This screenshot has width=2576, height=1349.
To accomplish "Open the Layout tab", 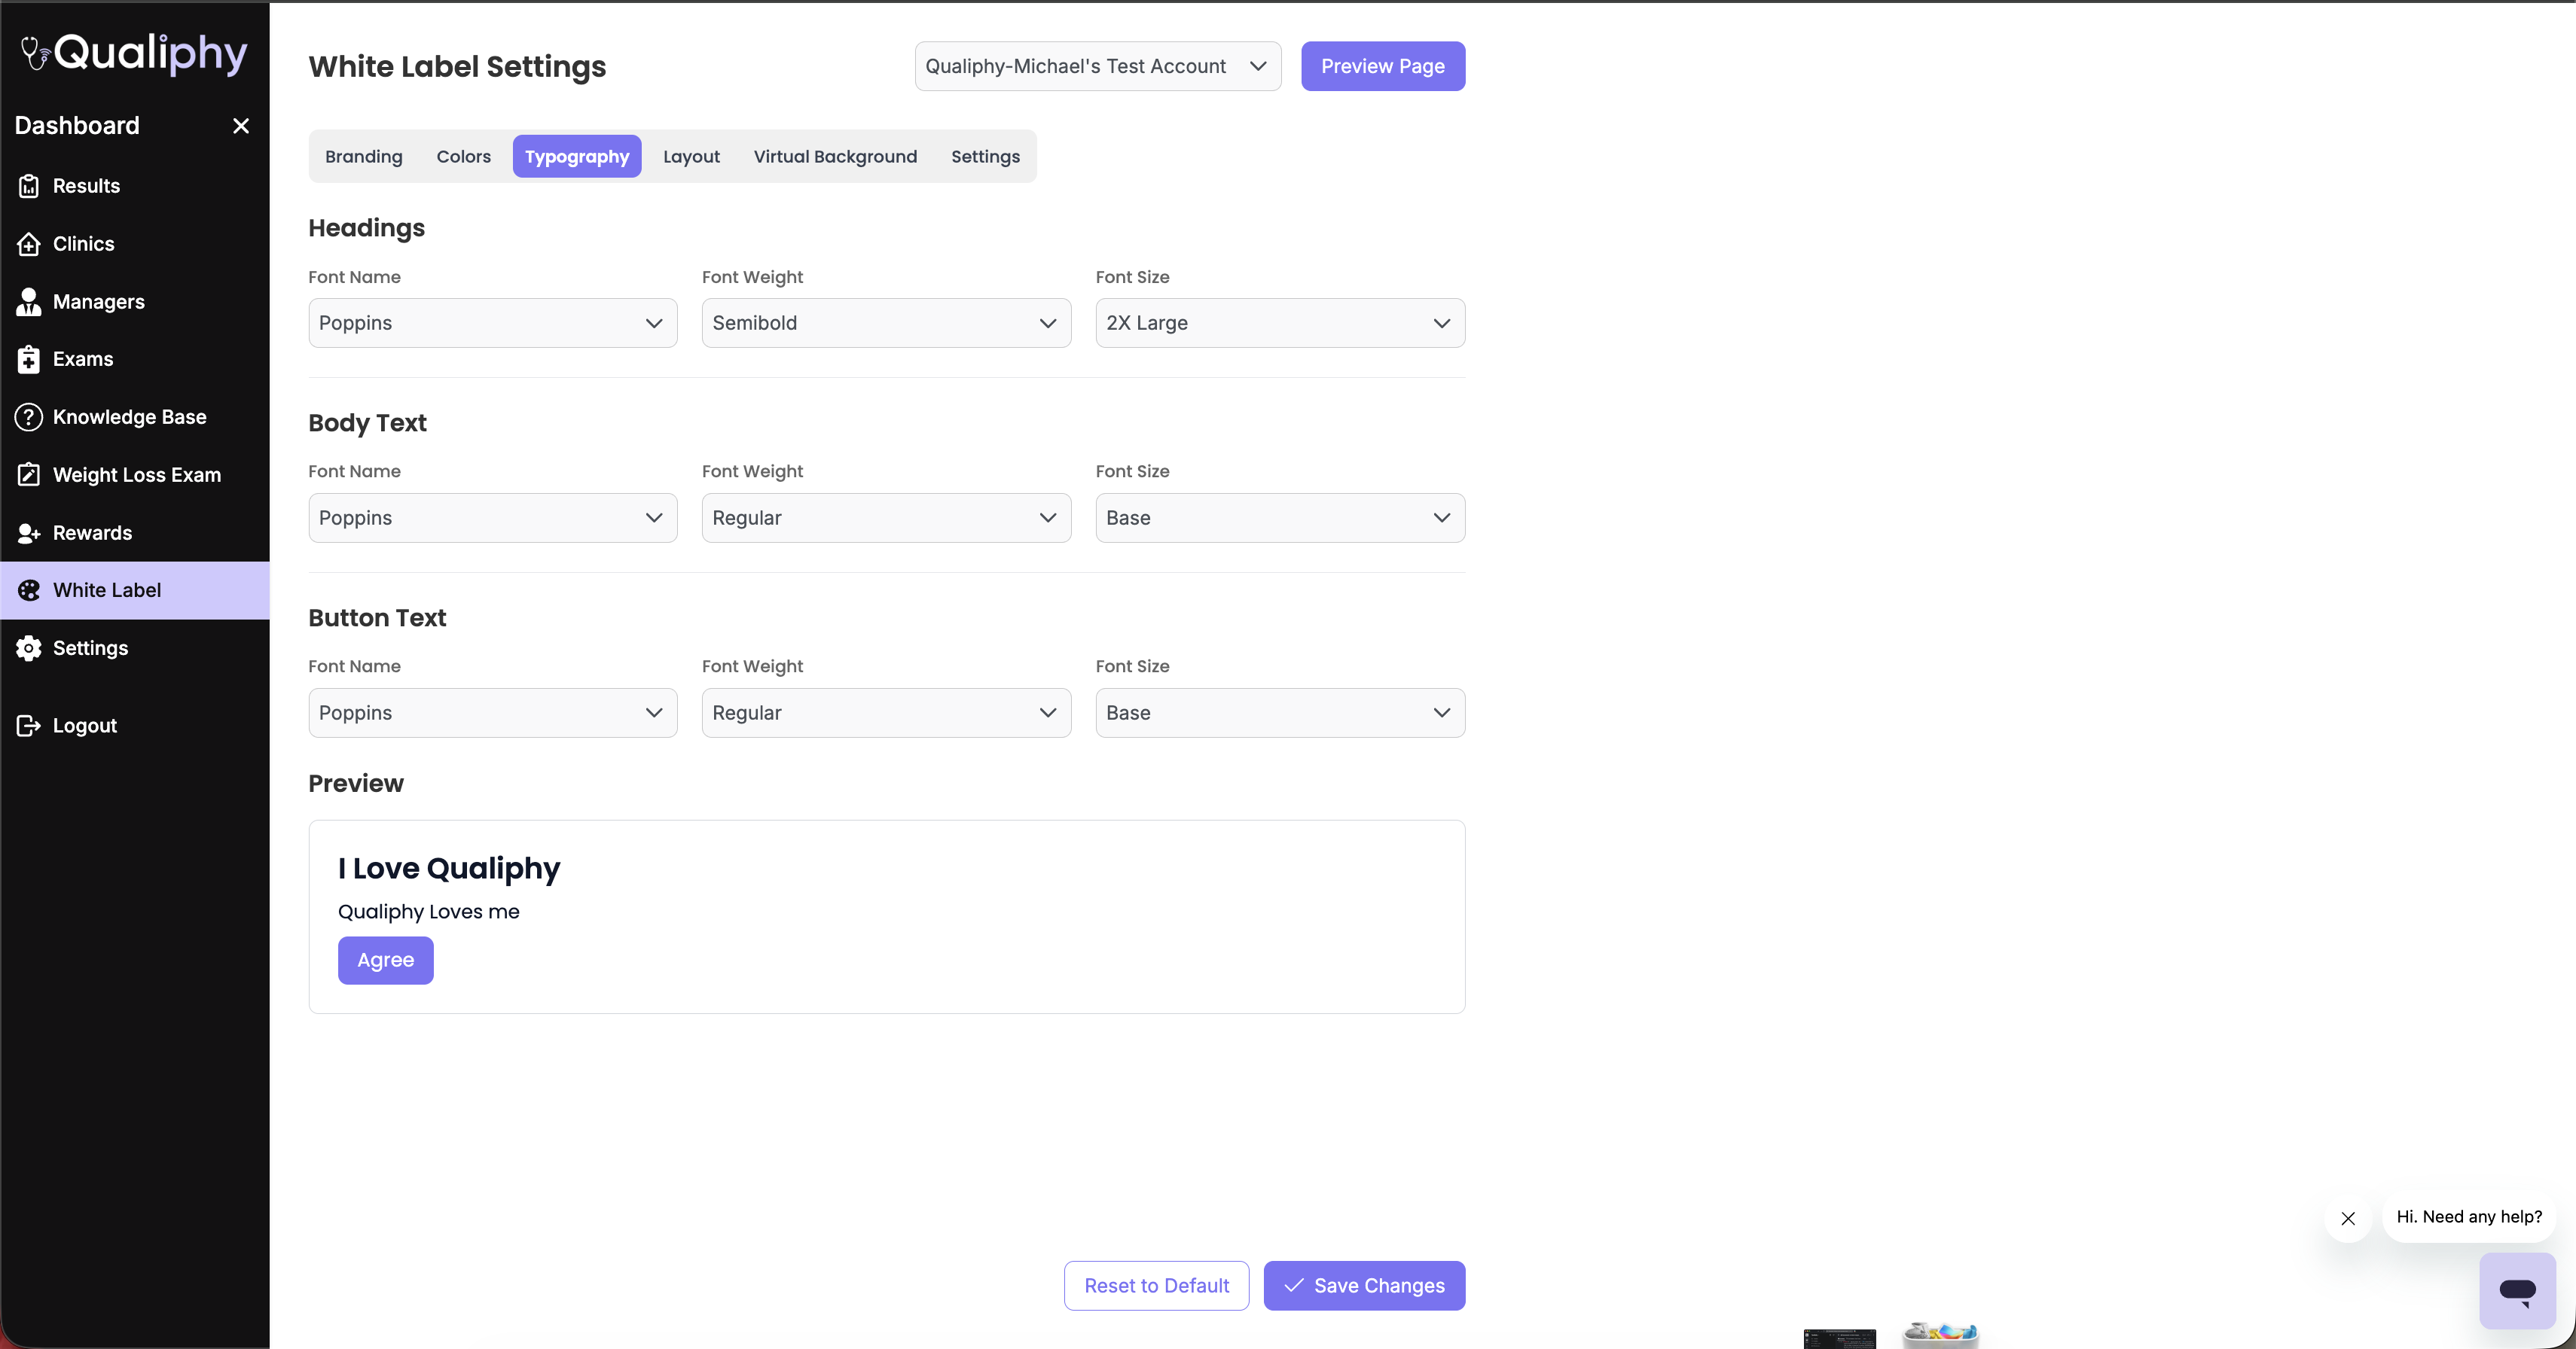I will tap(691, 157).
